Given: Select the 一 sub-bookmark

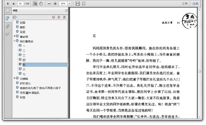Looking at the screenshot, I should (x=24, y=46).
